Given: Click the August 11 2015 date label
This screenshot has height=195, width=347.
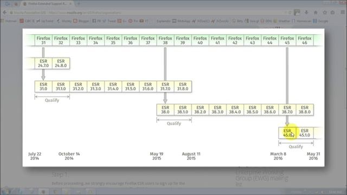Looking at the screenshot, I should pos(191,156).
